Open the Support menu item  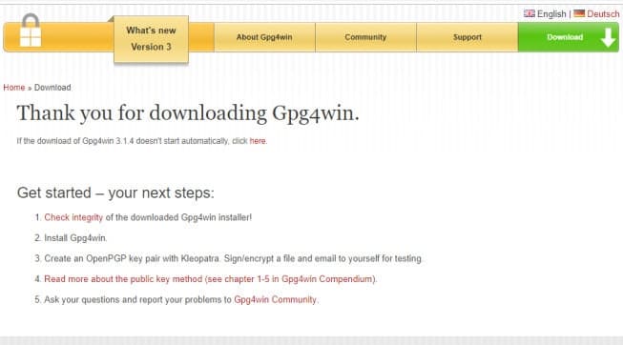click(467, 37)
